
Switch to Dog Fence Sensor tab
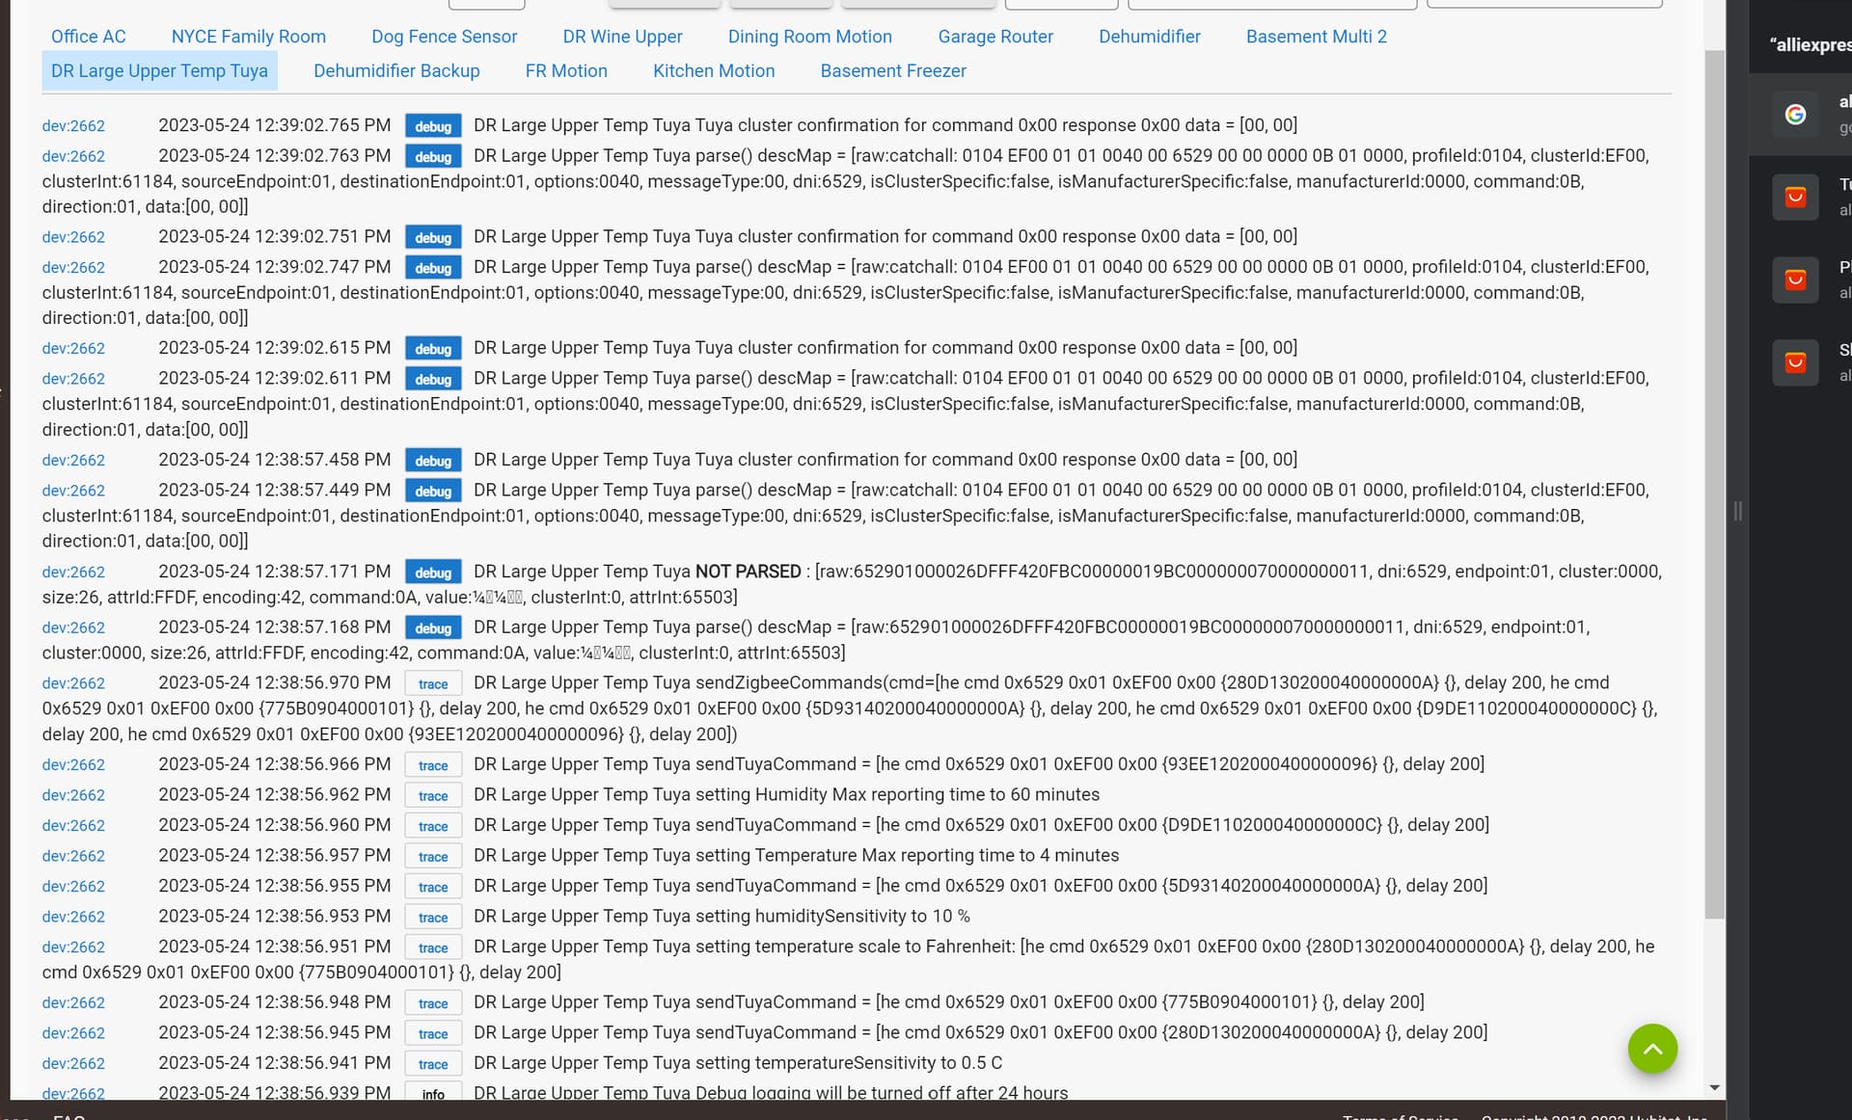[444, 37]
